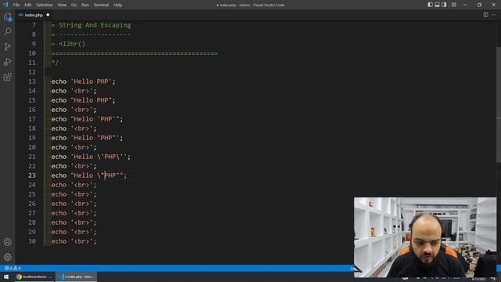Open the Source Control view
This screenshot has width=501, height=282.
7,47
